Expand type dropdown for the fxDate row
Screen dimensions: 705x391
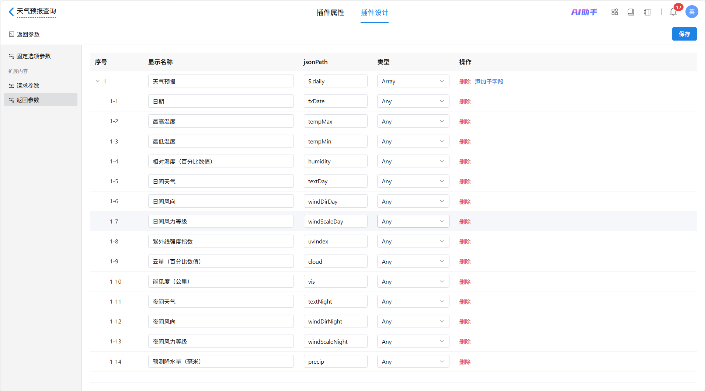click(x=413, y=101)
